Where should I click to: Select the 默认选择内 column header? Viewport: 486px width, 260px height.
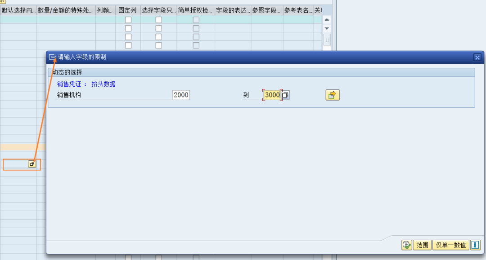coord(18,10)
